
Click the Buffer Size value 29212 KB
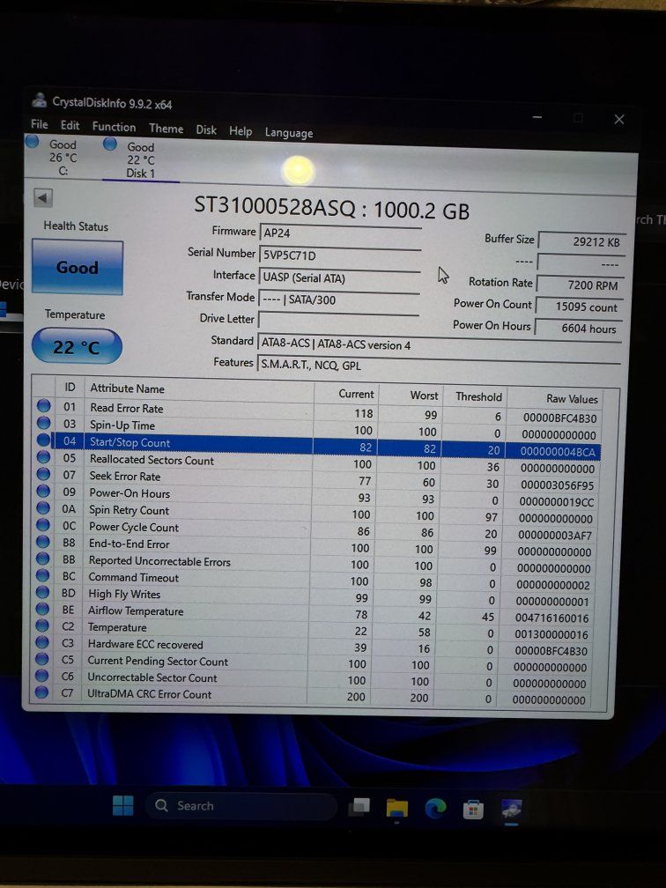point(581,241)
